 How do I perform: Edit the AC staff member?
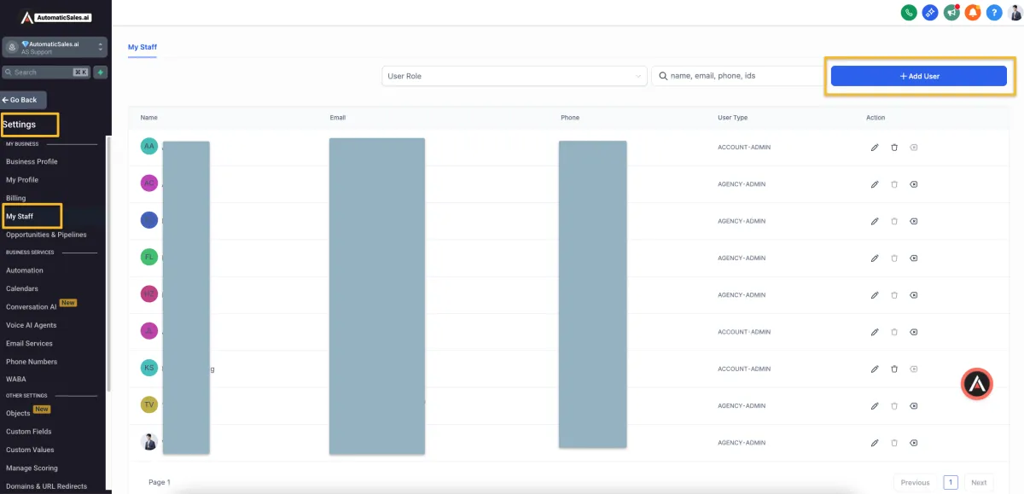pyautogui.click(x=875, y=184)
